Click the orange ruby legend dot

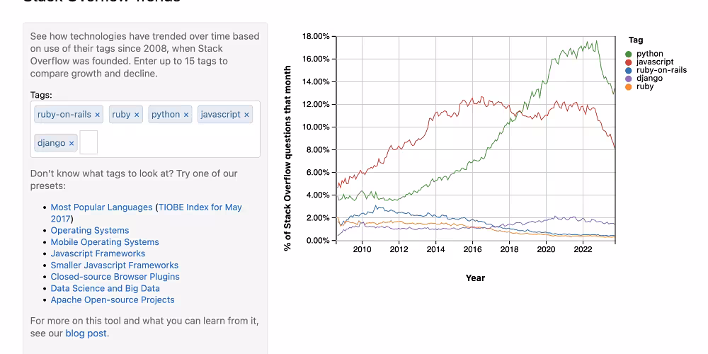point(628,86)
